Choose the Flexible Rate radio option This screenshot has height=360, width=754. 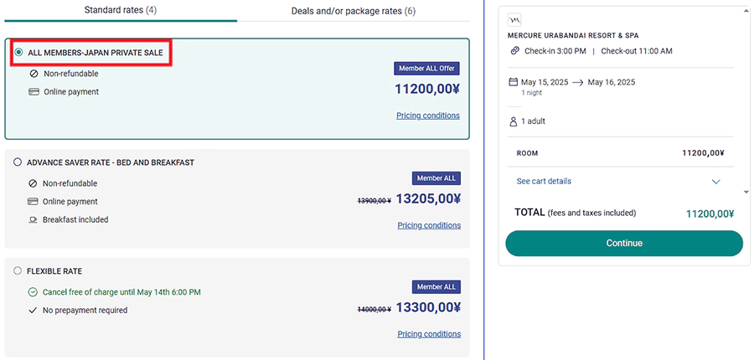tap(18, 271)
